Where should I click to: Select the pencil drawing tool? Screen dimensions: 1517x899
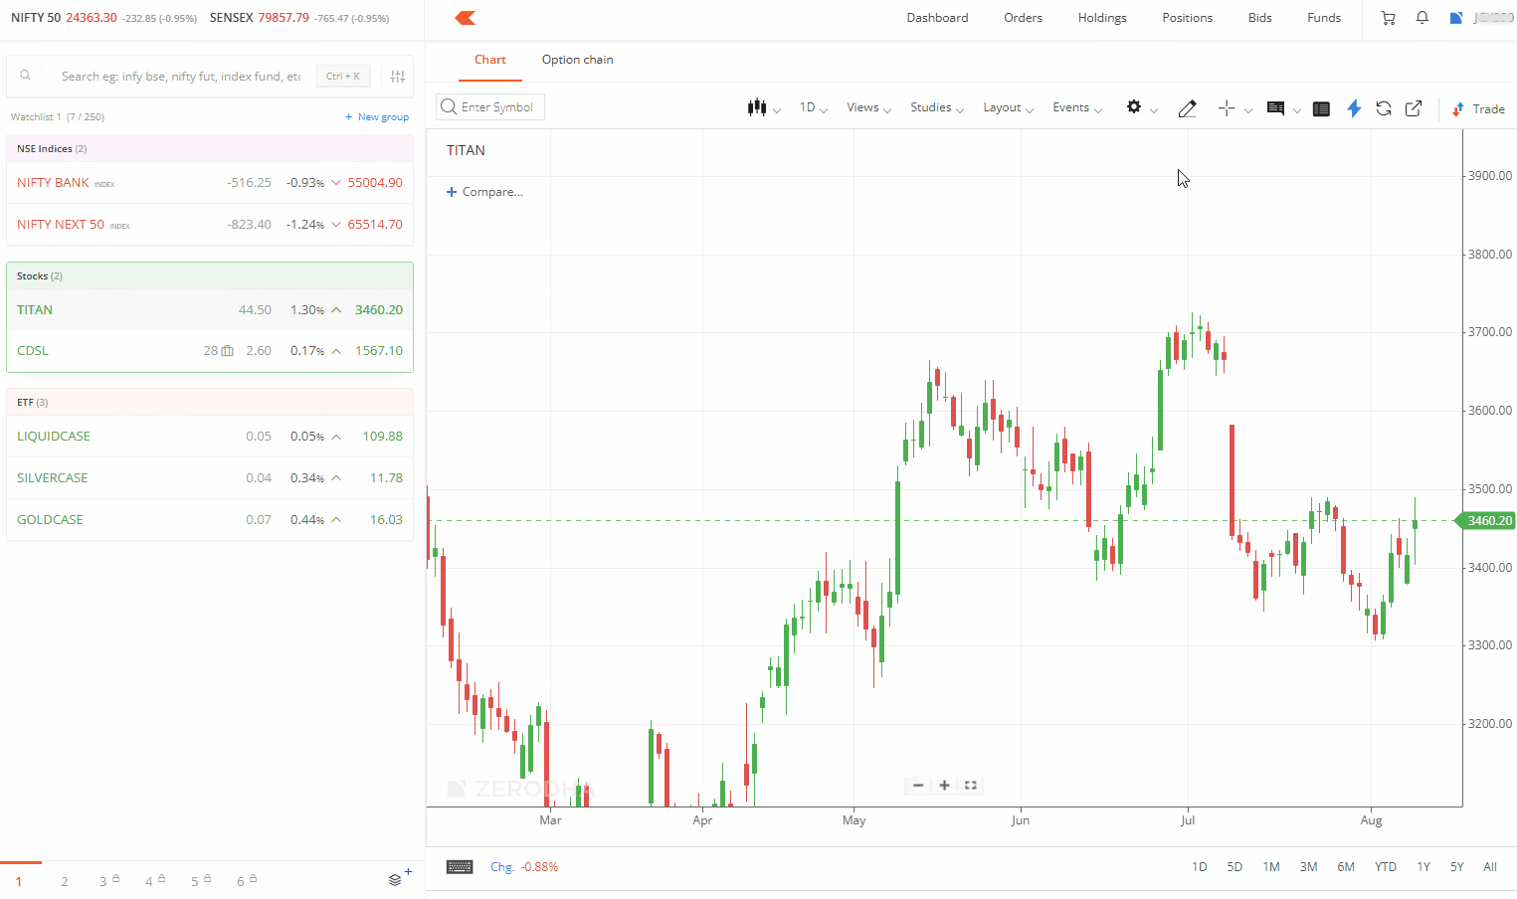(x=1187, y=108)
